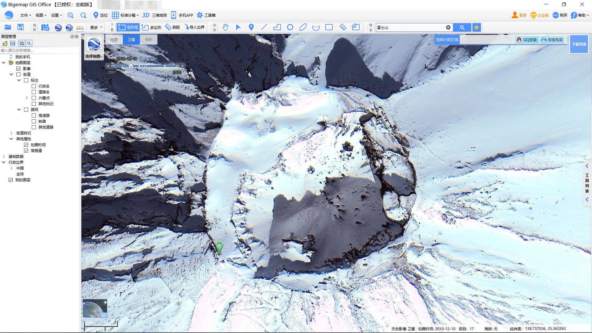Expand the 街道样式 tree node
Image resolution: width=592 pixels, height=333 pixels.
click(x=11, y=133)
